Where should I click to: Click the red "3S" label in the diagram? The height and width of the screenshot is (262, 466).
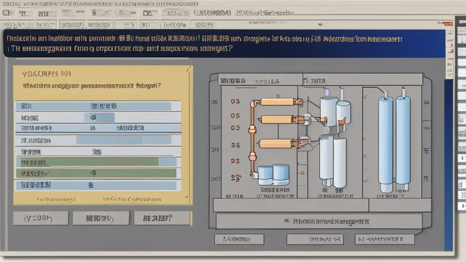coord(235,145)
